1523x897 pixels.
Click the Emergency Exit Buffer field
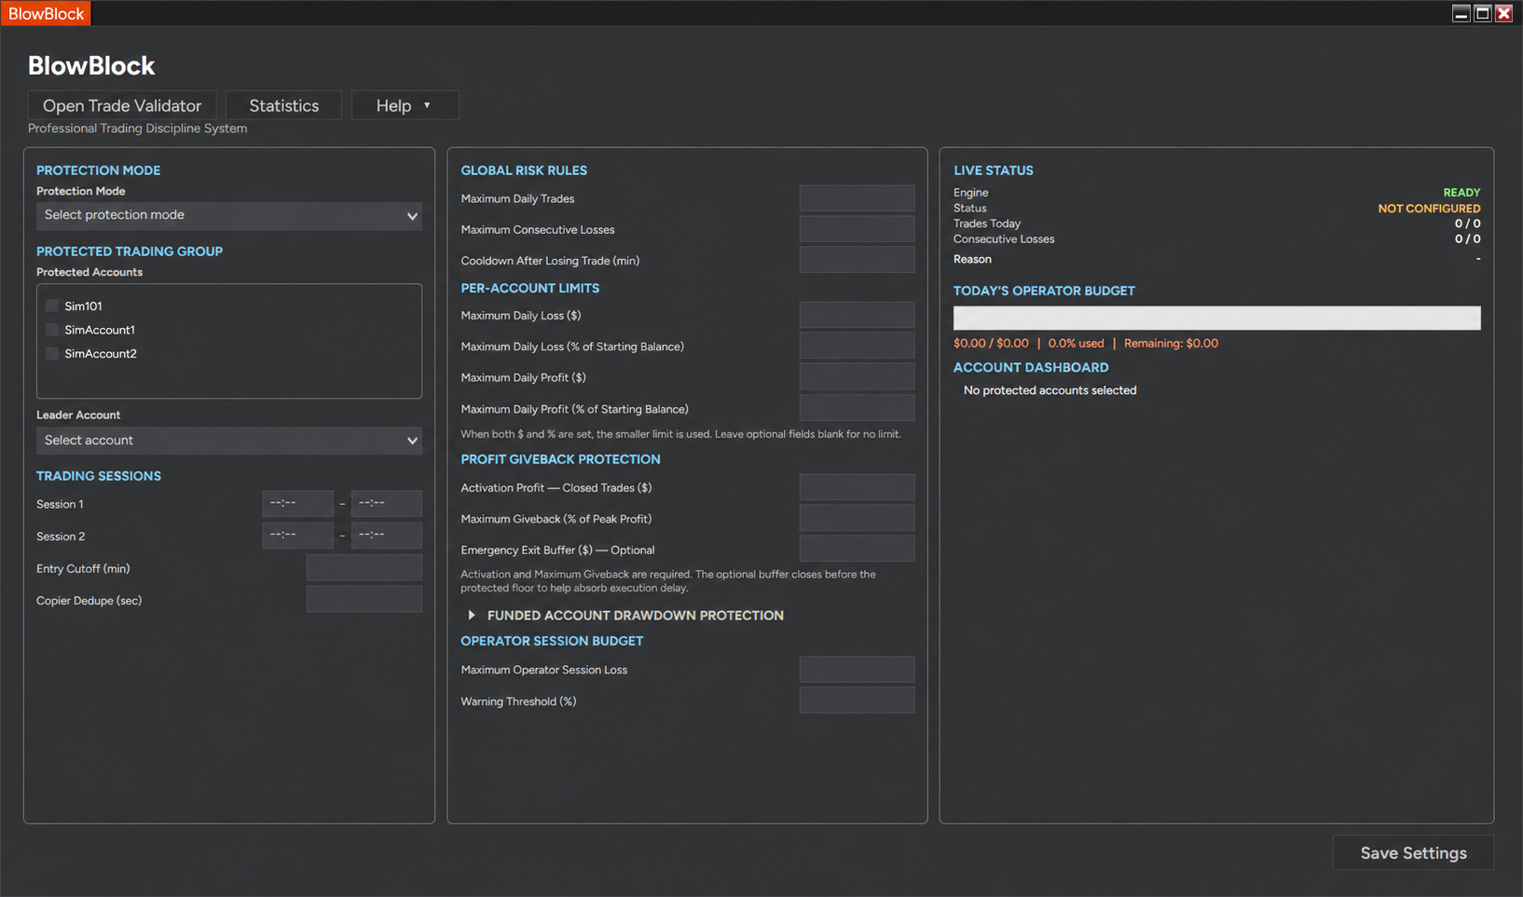(x=858, y=549)
